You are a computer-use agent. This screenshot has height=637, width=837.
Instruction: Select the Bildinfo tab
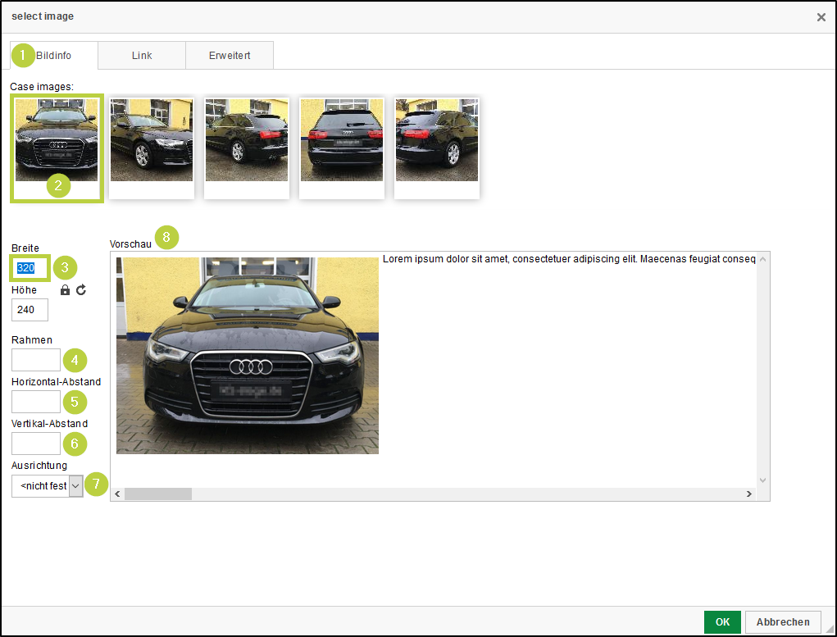54,56
